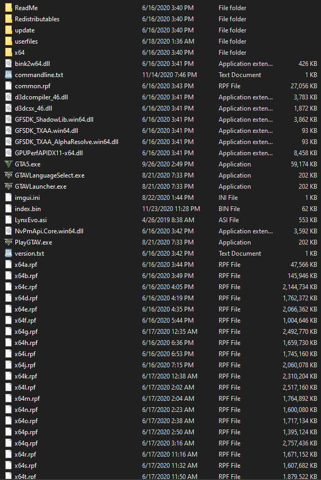The image size is (321, 480).
Task: Click the Redistributables folder icon
Action: point(8,19)
